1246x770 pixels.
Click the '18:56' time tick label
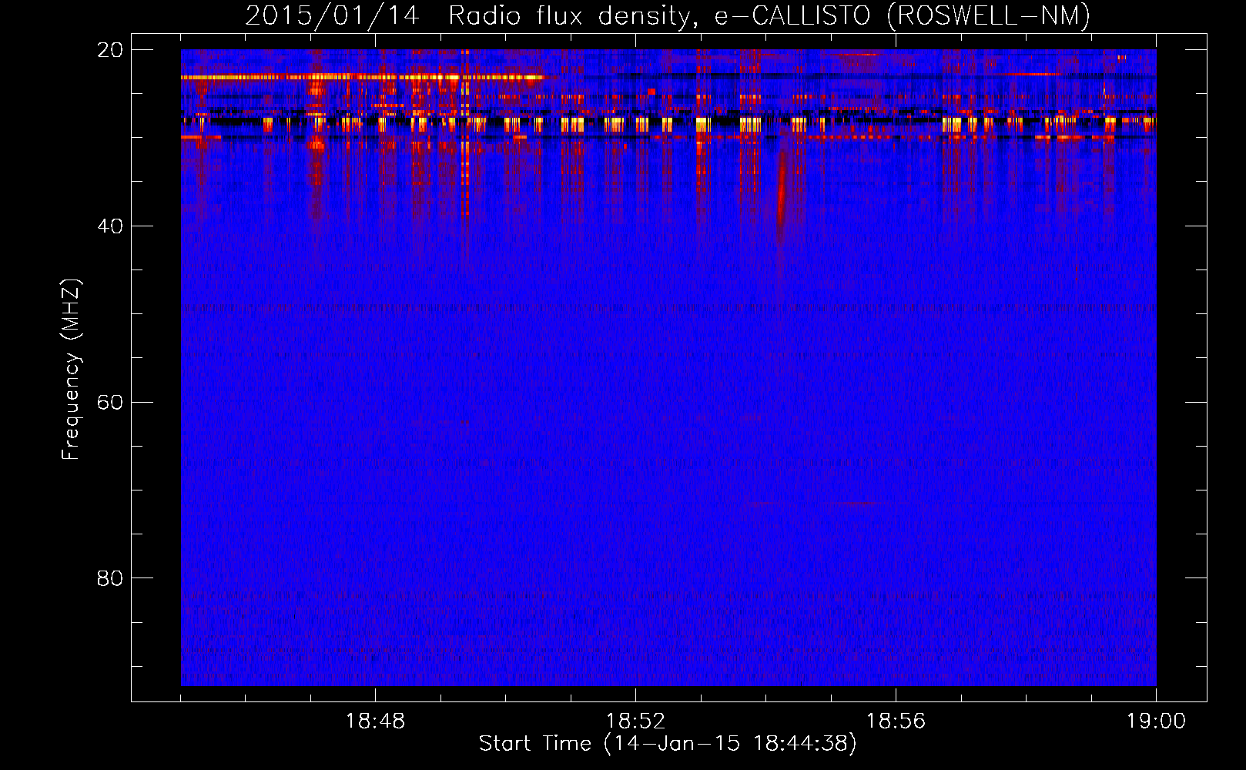(x=896, y=721)
